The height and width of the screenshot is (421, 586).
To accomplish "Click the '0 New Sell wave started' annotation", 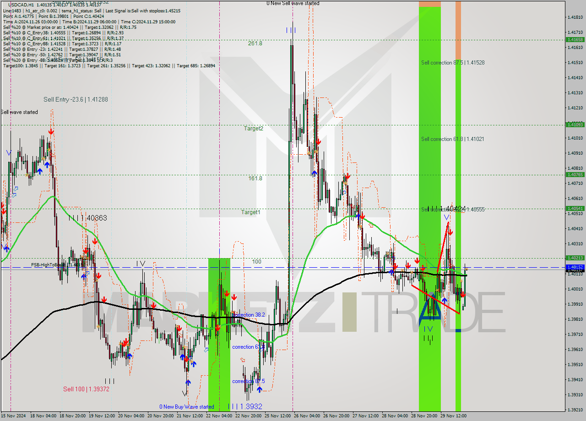I will click(293, 3).
